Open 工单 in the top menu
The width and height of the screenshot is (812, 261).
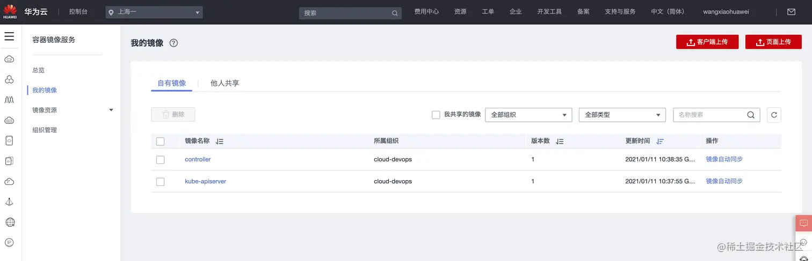tap(488, 11)
